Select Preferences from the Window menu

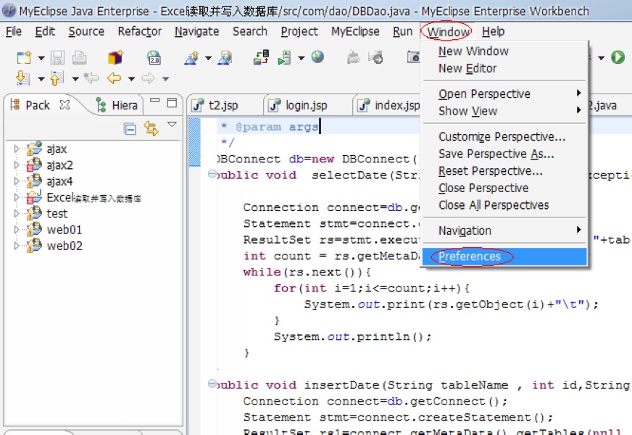pos(470,257)
